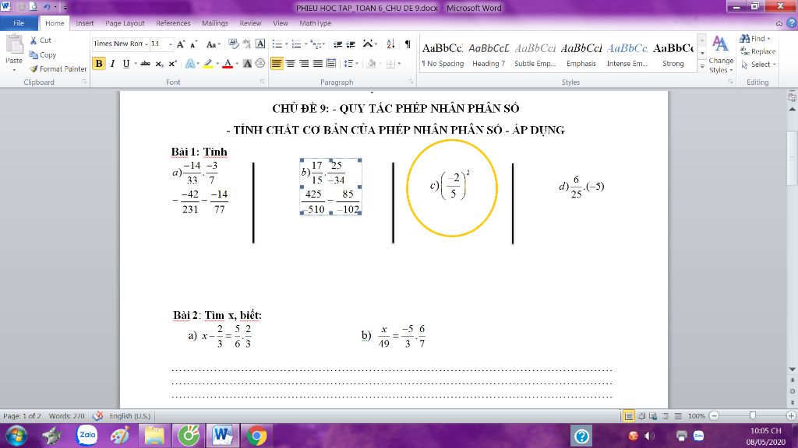Select the equation object b) 17/15
The width and height of the screenshot is (798, 448).
click(330, 187)
